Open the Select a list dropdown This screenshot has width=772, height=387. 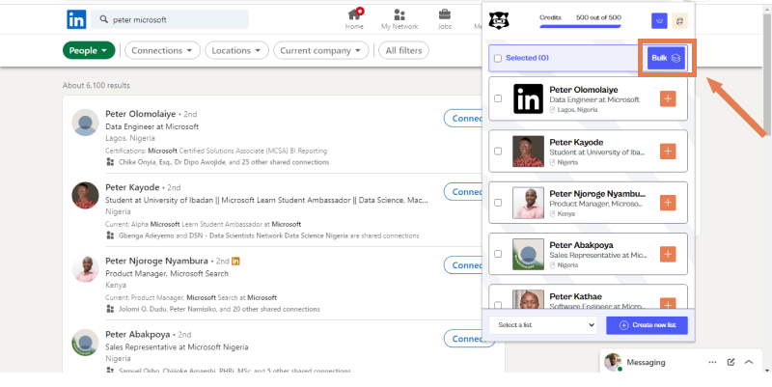pyautogui.click(x=542, y=325)
